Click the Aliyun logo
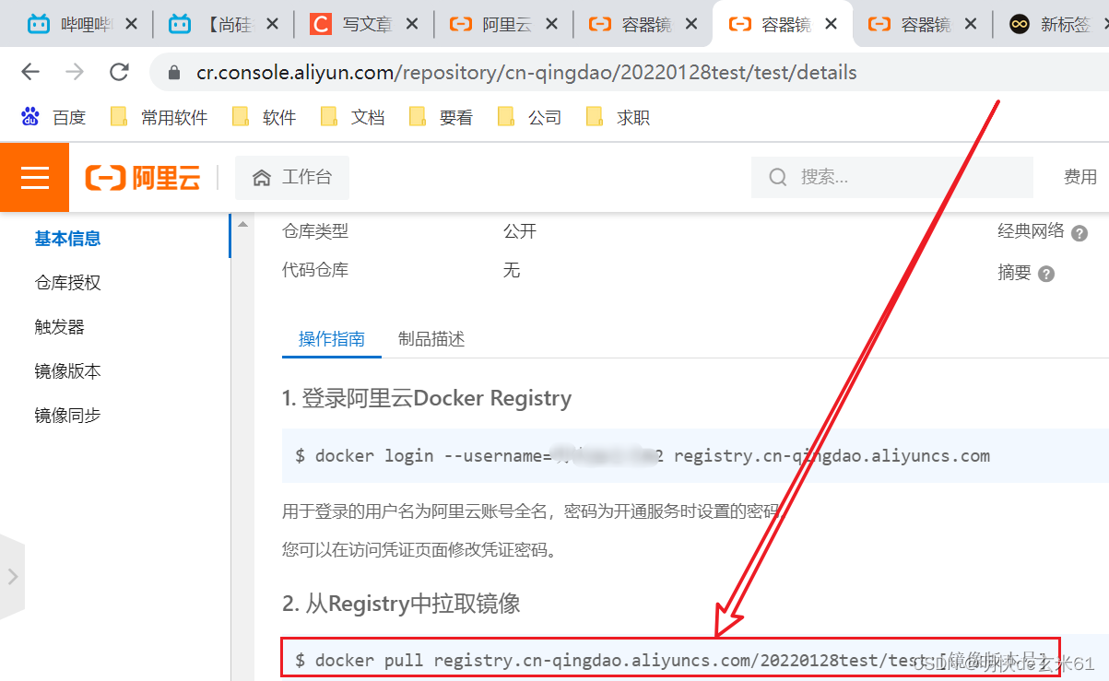 click(x=143, y=178)
